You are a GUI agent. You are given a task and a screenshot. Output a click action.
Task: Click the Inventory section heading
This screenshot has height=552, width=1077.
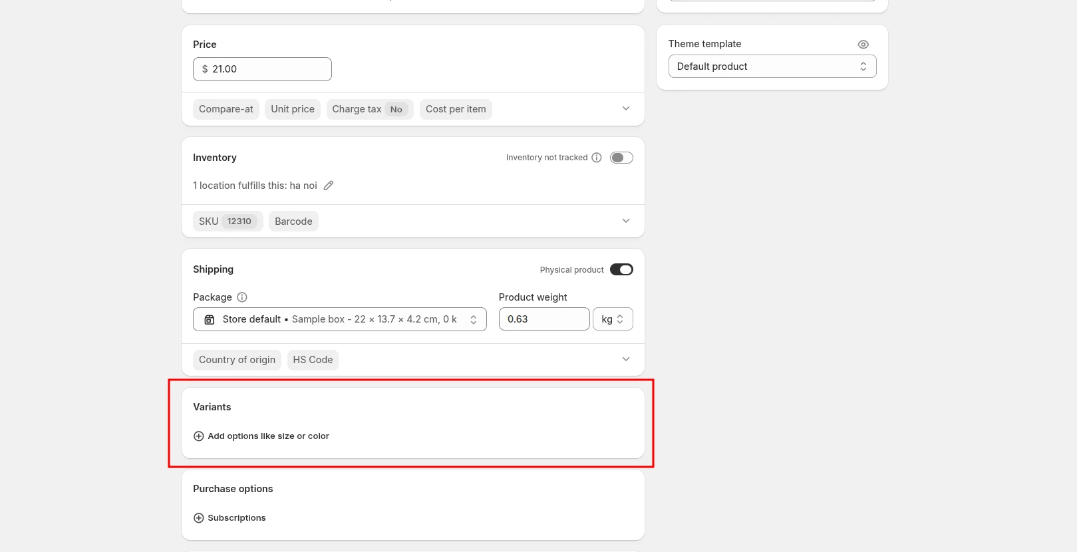214,158
